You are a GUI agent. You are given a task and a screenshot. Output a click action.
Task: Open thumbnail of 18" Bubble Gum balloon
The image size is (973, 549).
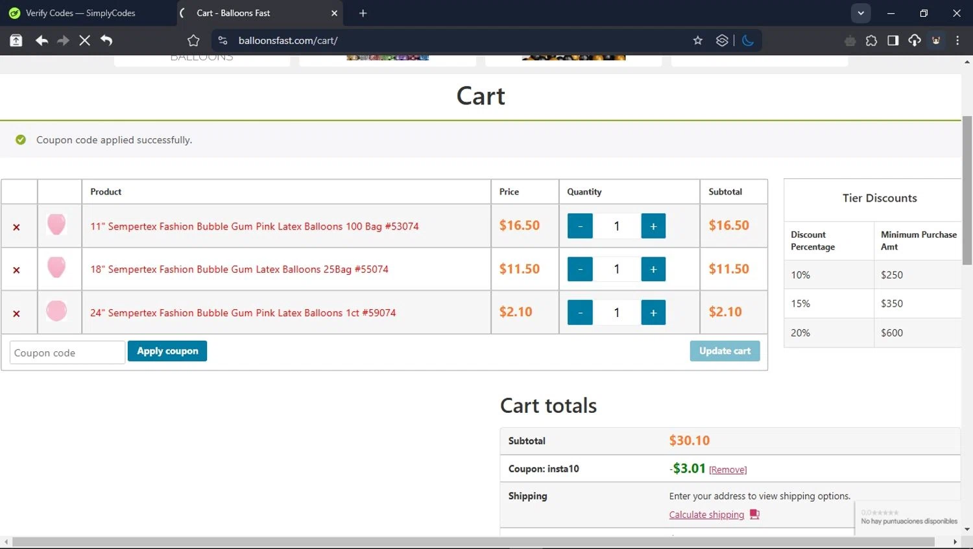pyautogui.click(x=56, y=268)
